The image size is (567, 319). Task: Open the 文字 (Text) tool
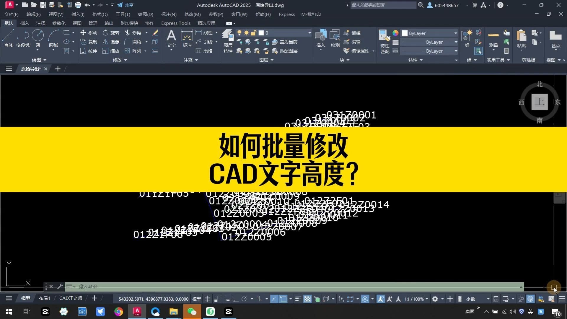[x=171, y=38]
